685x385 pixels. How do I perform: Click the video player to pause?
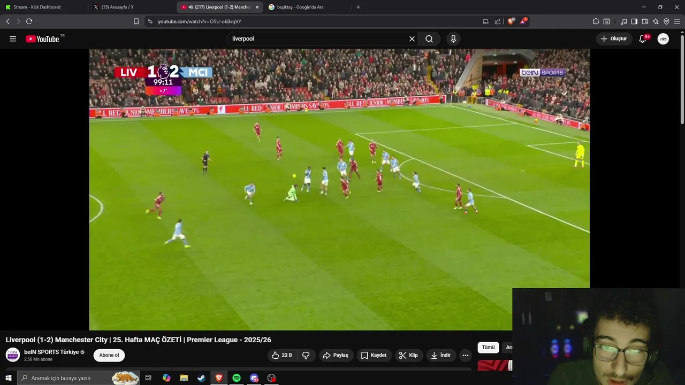339,189
